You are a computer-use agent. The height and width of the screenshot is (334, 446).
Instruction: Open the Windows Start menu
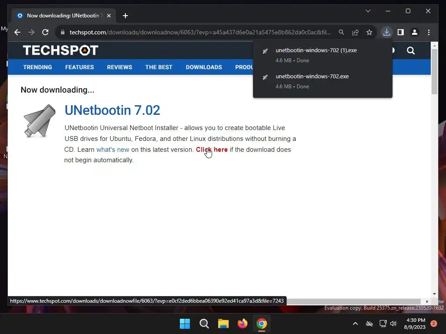coord(185,324)
